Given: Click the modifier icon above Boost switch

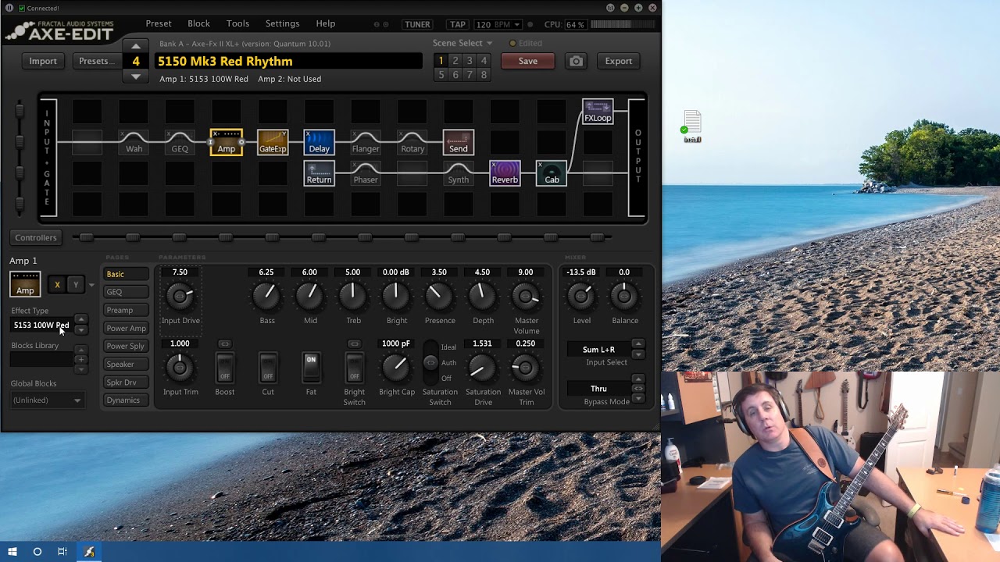Looking at the screenshot, I should point(224,343).
